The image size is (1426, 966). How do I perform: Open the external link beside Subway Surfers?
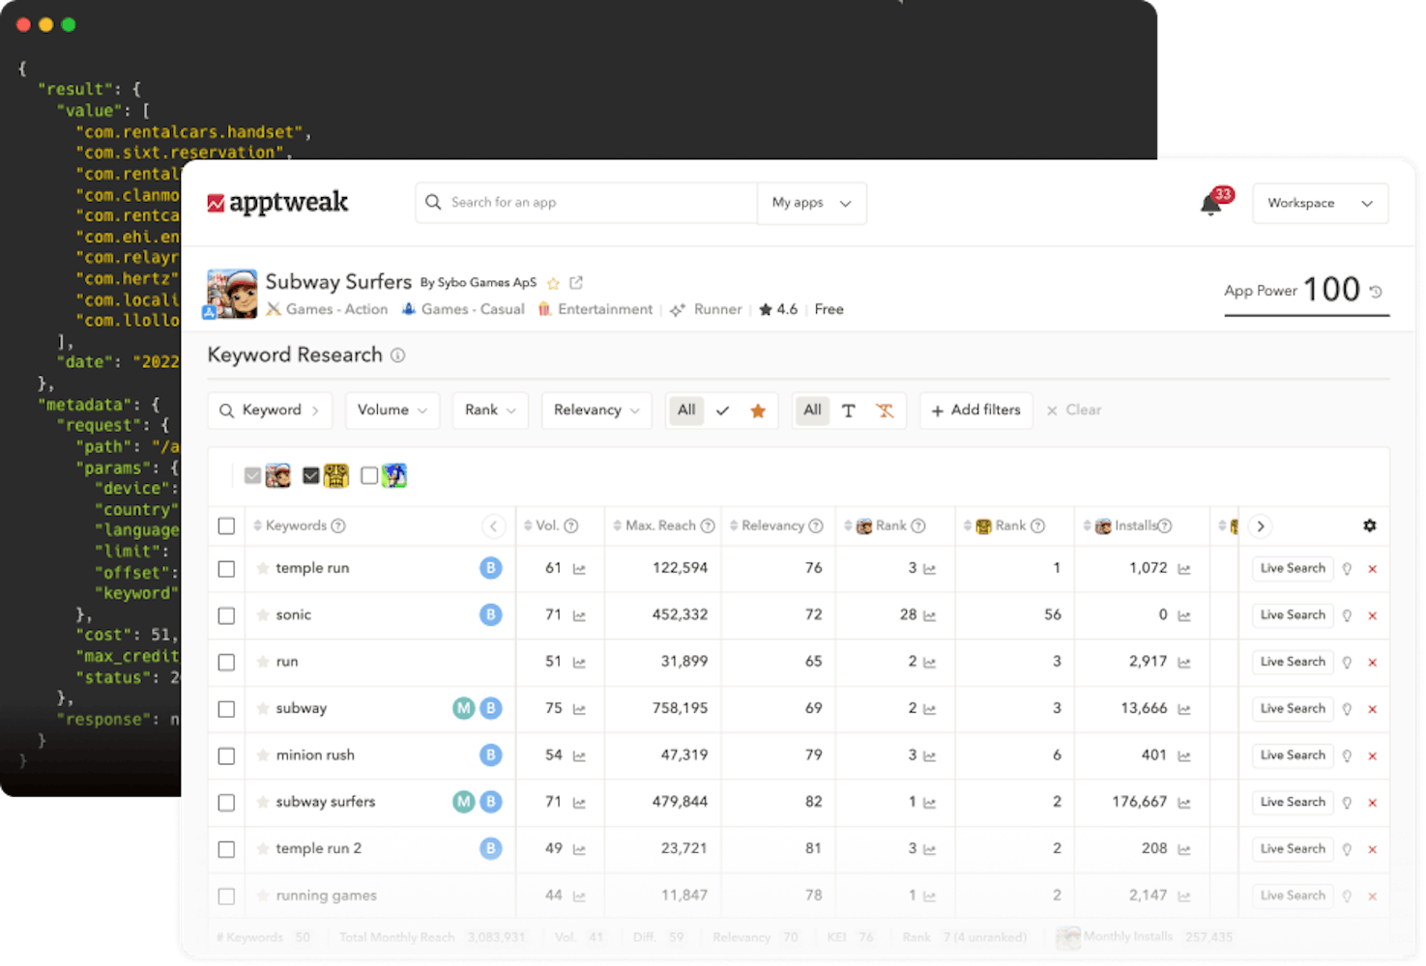click(x=575, y=282)
